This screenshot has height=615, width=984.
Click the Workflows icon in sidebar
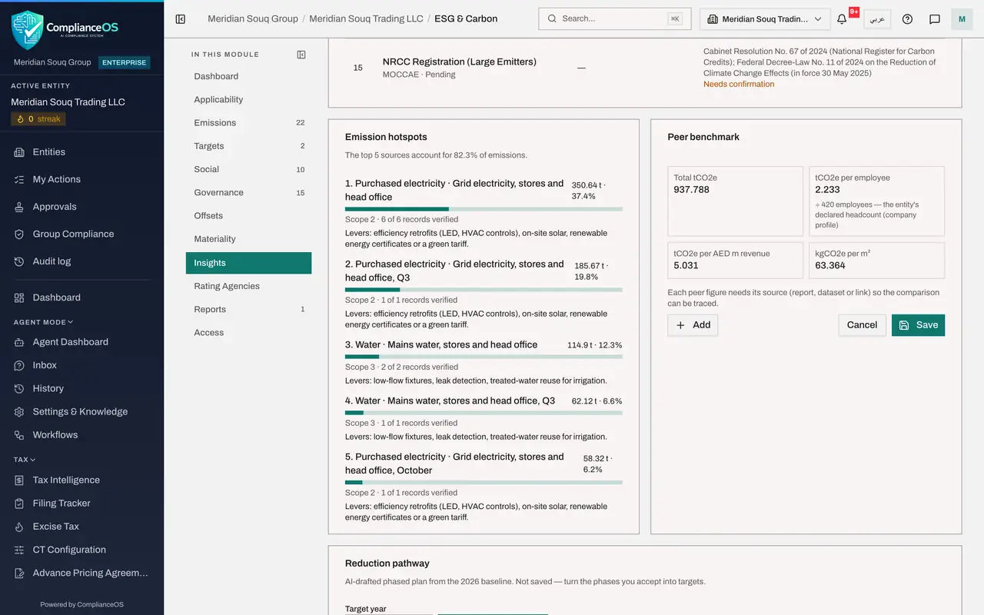tap(19, 435)
